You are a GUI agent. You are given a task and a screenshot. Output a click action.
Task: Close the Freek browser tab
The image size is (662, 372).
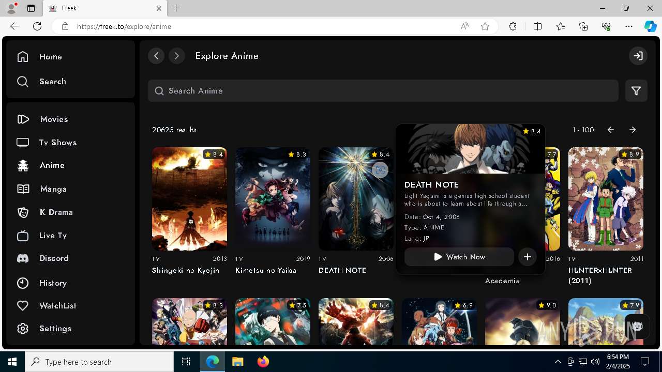[159, 8]
